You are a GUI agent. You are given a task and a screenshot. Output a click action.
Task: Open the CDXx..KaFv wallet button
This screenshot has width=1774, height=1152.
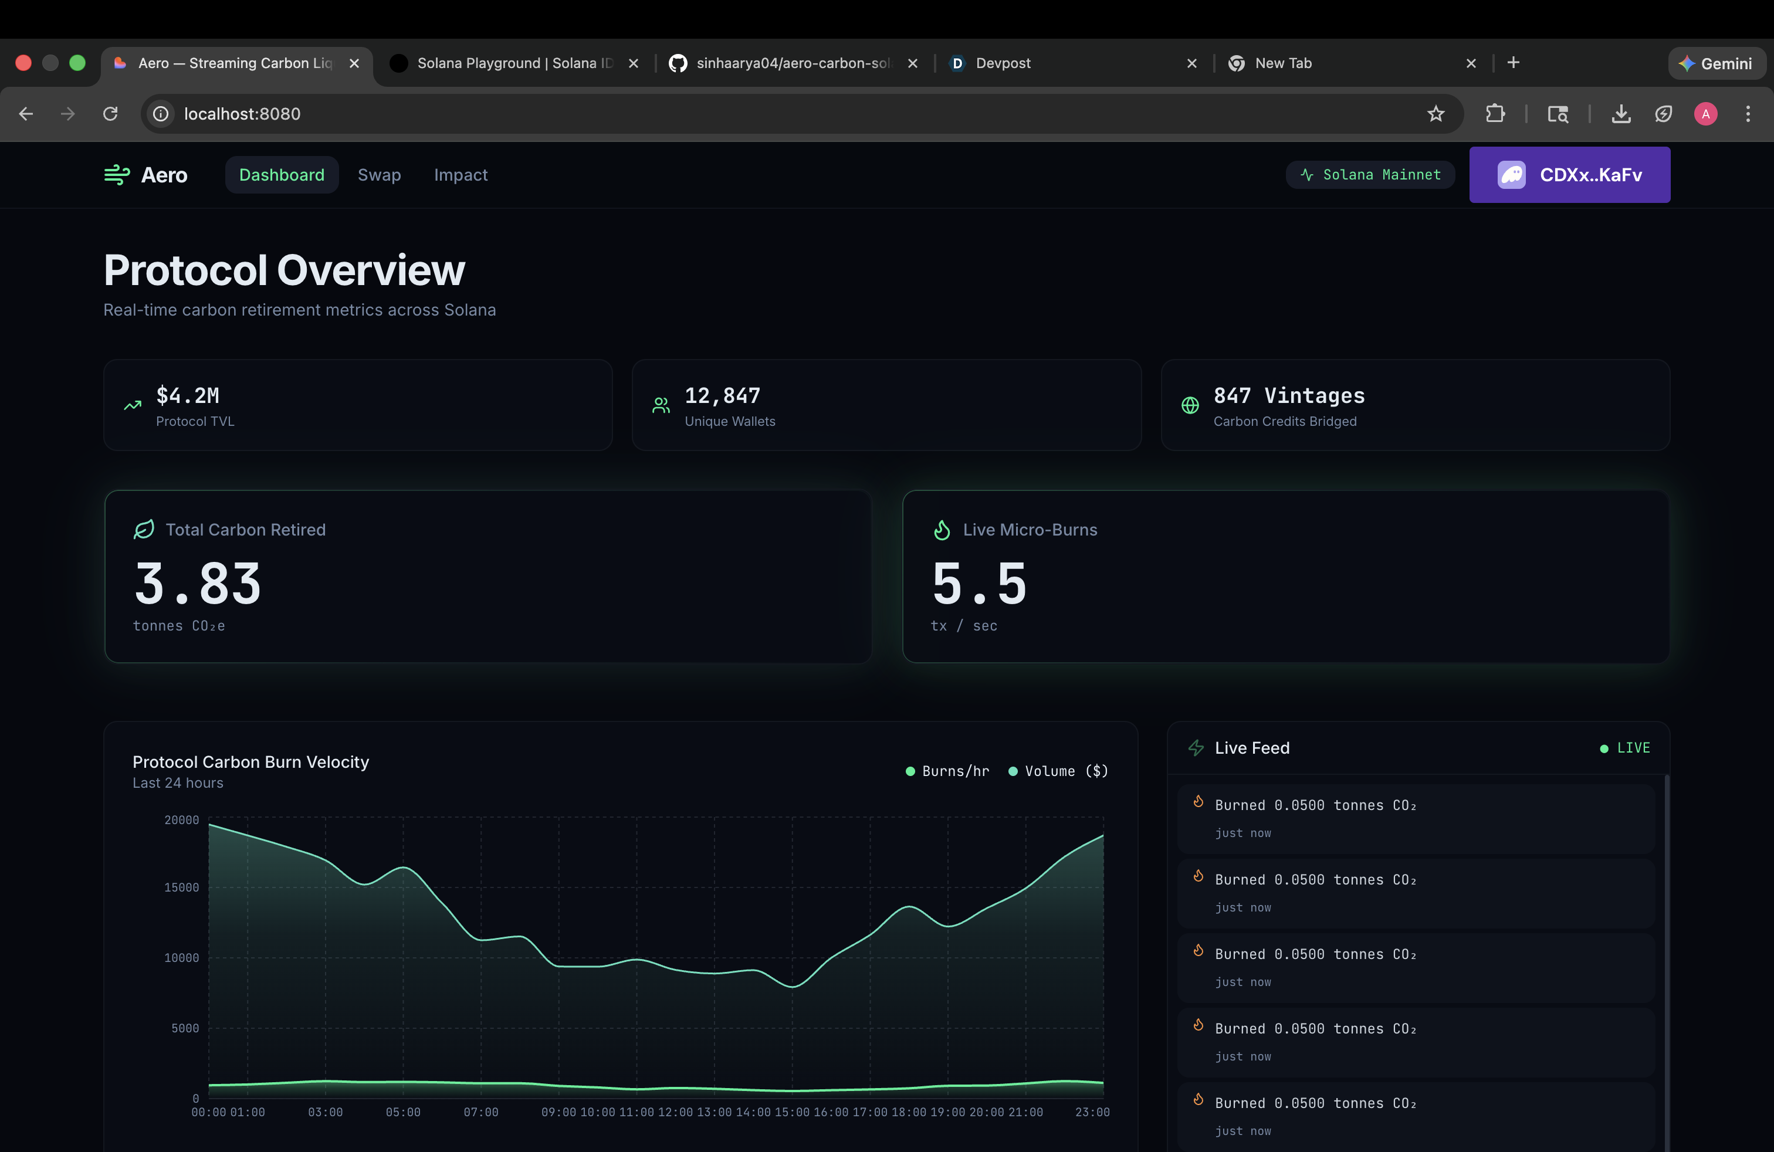(1569, 175)
